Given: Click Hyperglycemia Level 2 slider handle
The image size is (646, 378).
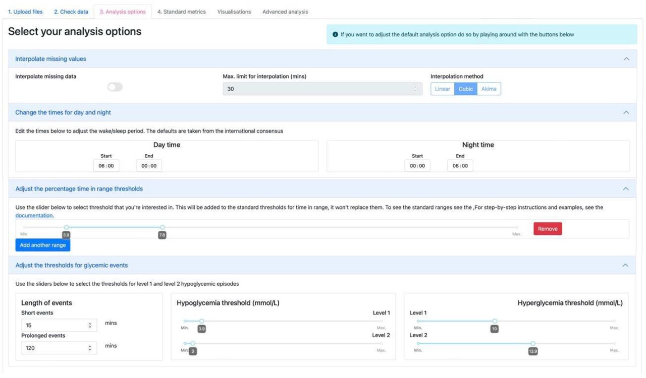Looking at the screenshot, I should tap(533, 344).
